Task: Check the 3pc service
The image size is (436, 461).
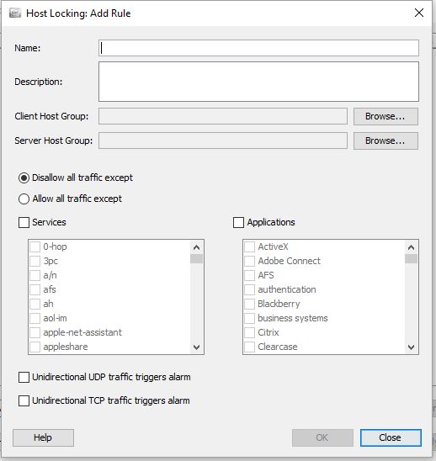Action: pyautogui.click(x=35, y=261)
